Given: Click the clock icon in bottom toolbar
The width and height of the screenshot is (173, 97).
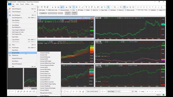Looking at the screenshot, I should click(x=102, y=92).
